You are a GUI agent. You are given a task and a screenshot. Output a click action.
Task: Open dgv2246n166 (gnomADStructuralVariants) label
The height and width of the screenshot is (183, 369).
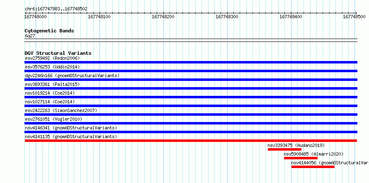(x=72, y=76)
